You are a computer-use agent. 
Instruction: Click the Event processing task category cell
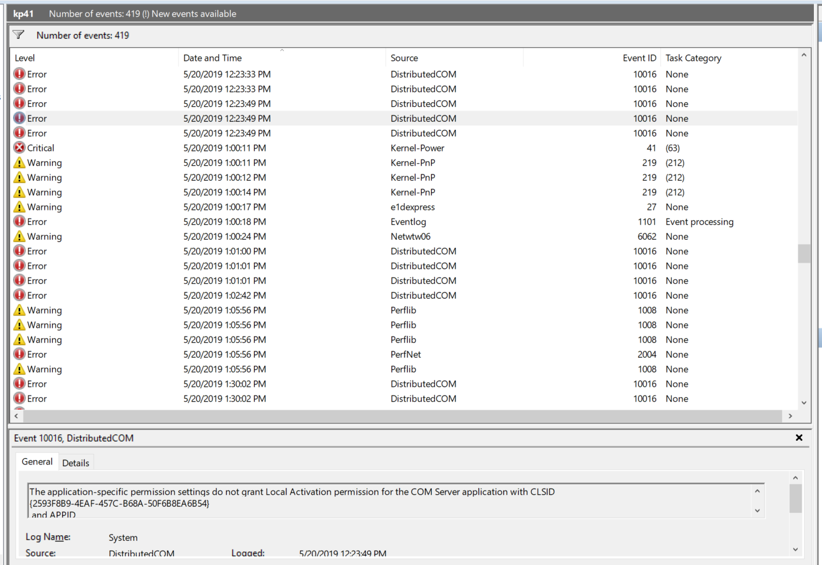click(x=700, y=222)
